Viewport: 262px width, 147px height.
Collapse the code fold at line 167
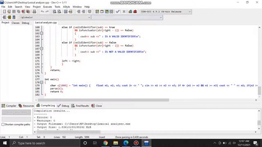42,49
